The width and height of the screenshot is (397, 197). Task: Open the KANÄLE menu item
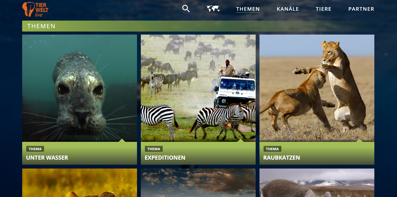click(x=288, y=9)
